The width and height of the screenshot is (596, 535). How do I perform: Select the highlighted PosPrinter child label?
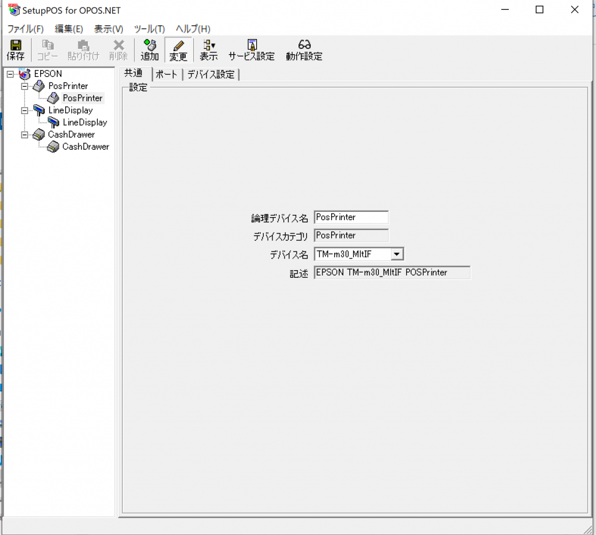[83, 98]
